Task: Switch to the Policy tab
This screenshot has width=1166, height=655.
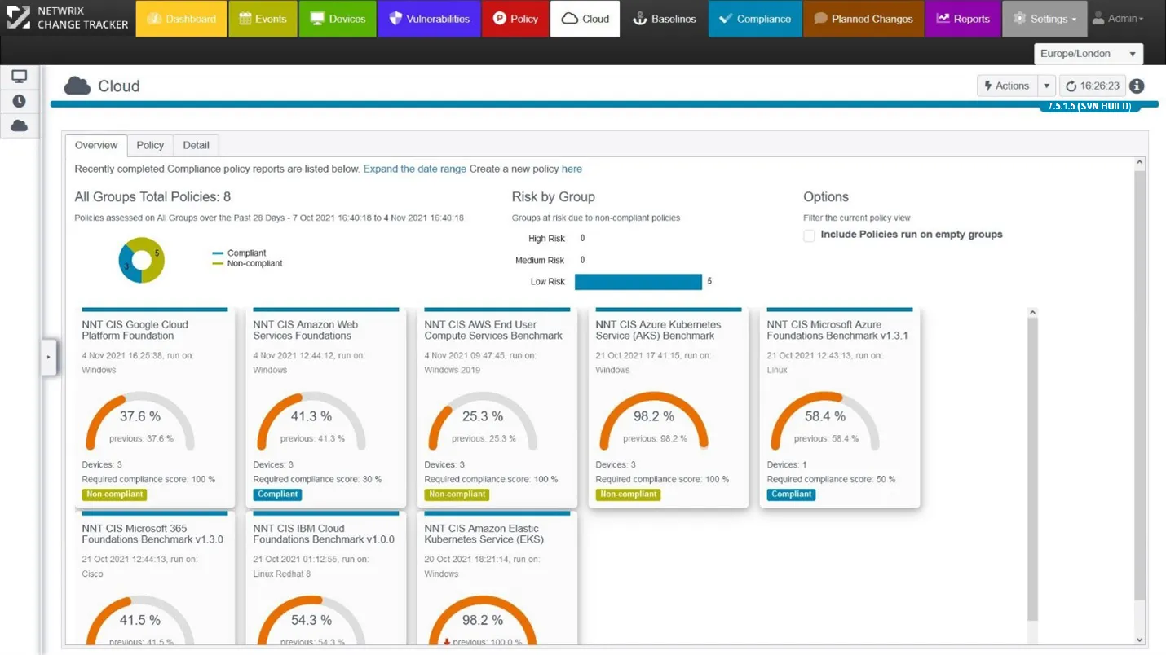Action: [x=150, y=145]
